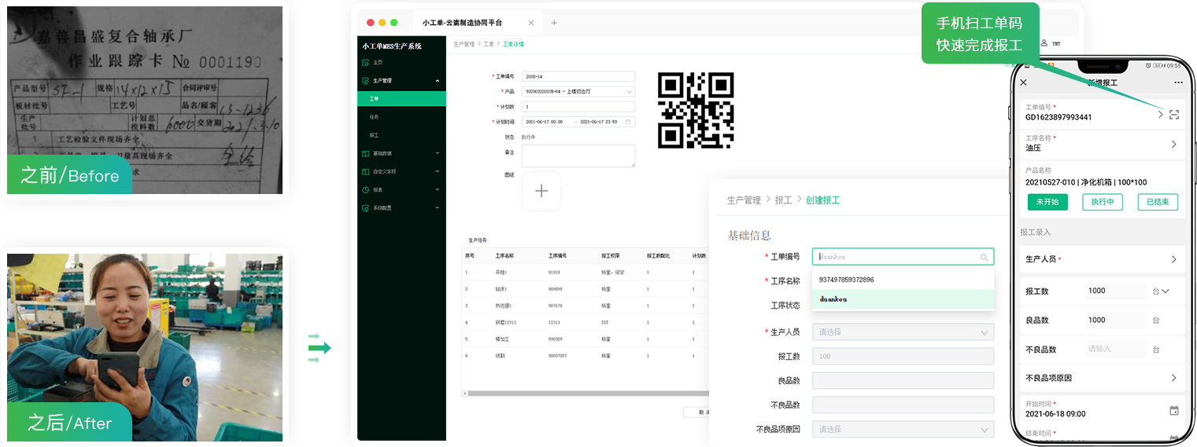
Task: Click the horizontal scrollbar under the task table
Action: pyautogui.click(x=582, y=393)
